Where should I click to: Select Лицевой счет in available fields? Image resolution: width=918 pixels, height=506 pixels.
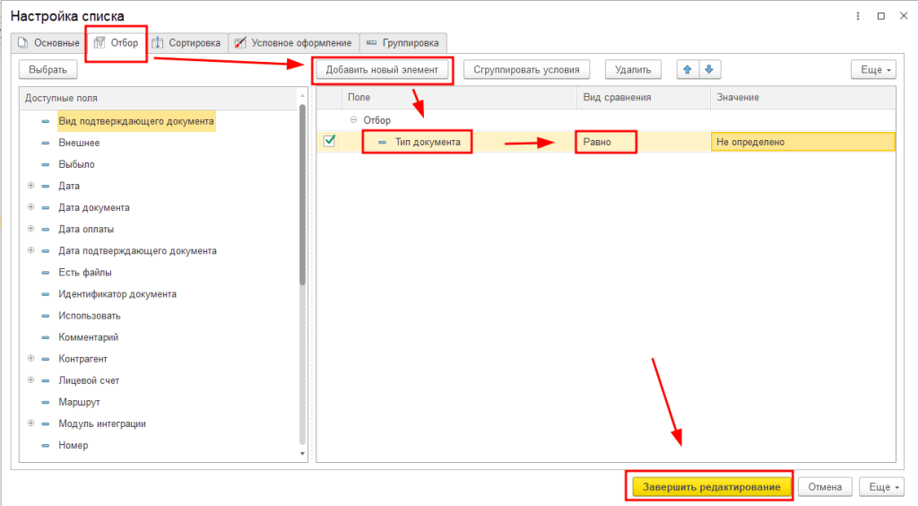pos(88,380)
